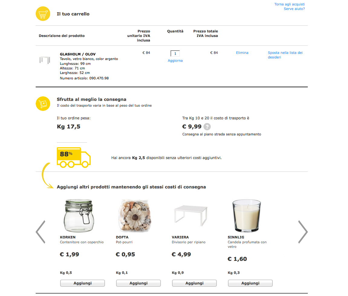Add KORKEN jar with Aggiungi button
348x296 pixels.
[x=83, y=283]
